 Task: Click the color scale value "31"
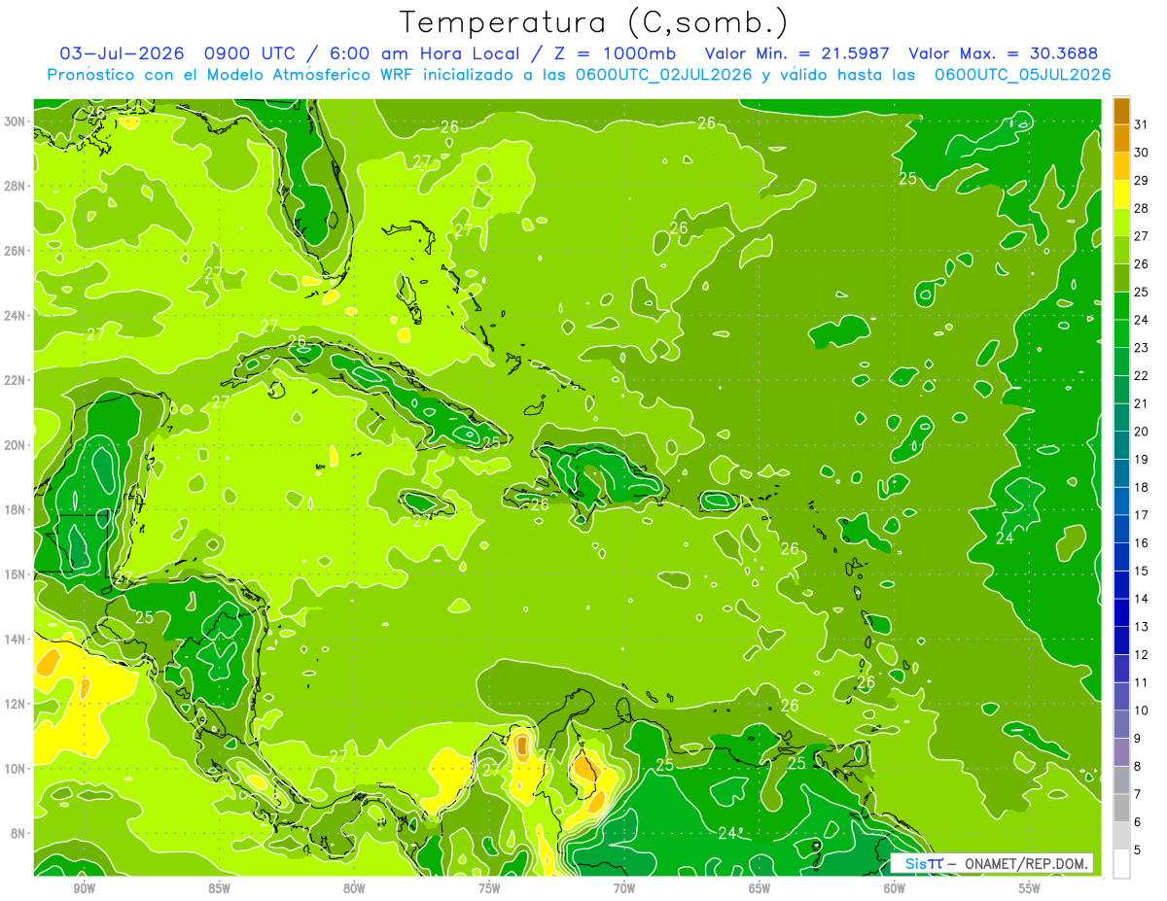pyautogui.click(x=1143, y=124)
